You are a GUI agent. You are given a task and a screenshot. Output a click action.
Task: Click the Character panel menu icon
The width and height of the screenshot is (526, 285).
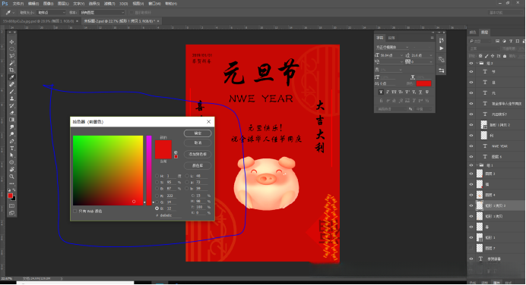point(432,38)
